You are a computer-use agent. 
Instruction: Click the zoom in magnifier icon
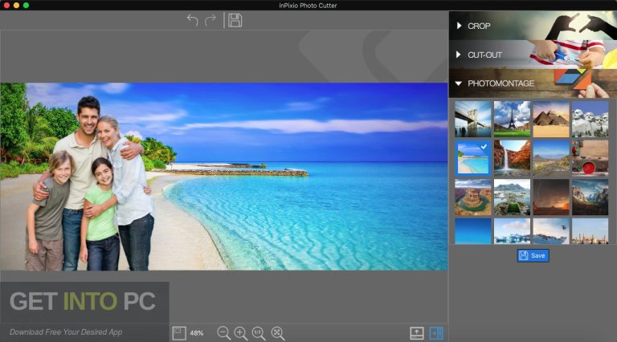pyautogui.click(x=241, y=332)
